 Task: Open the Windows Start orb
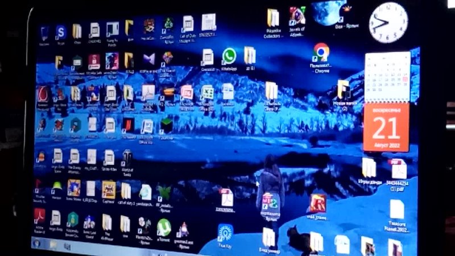pos(37,243)
